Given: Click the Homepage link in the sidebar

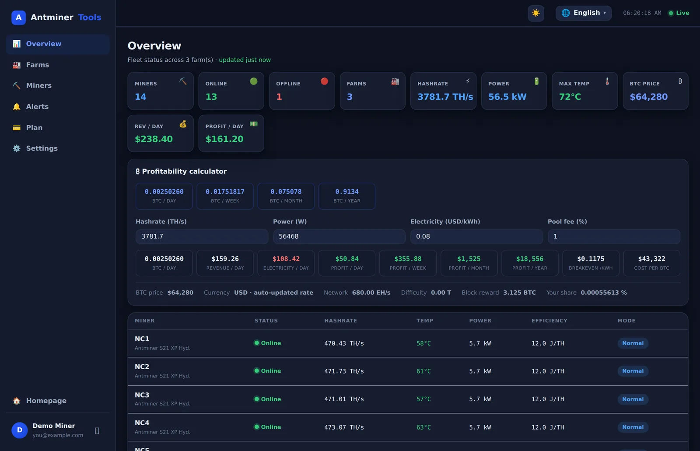Looking at the screenshot, I should (x=58, y=401).
